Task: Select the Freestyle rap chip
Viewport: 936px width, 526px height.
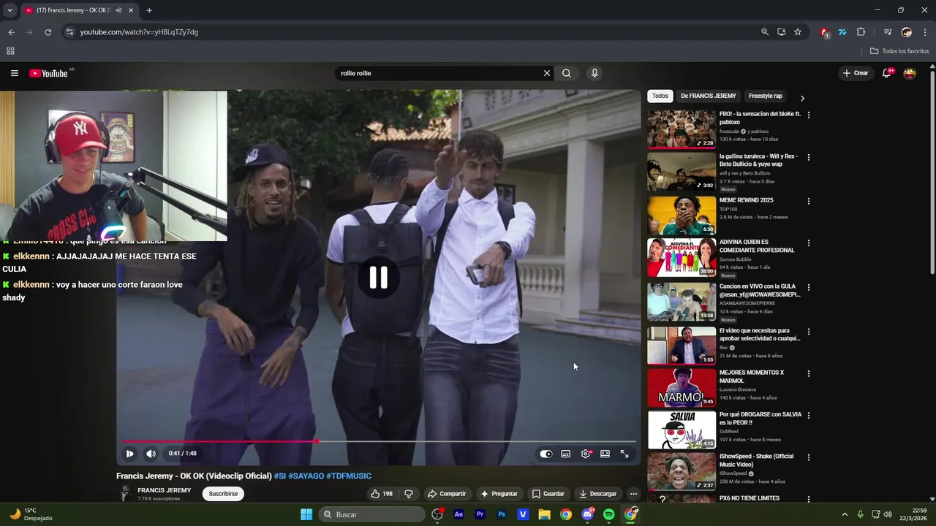Action: click(x=766, y=96)
